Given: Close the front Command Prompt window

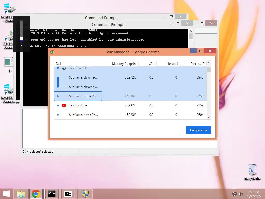Looking at the screenshot, I should (x=187, y=23).
